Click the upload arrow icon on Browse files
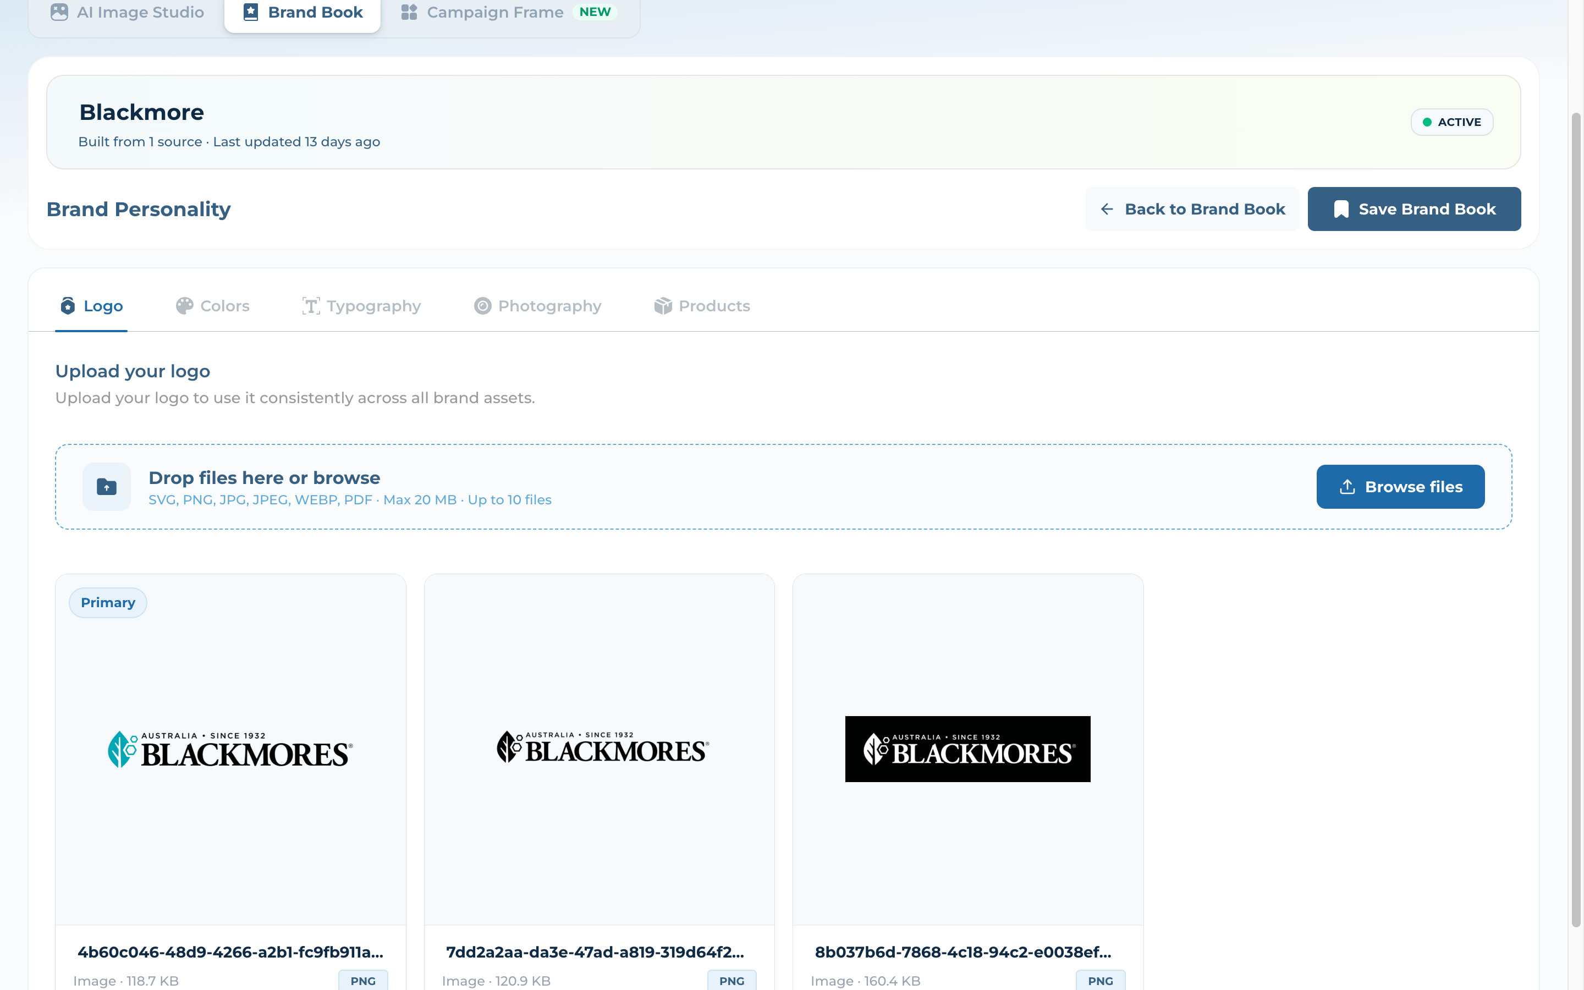The image size is (1584, 990). (1347, 487)
